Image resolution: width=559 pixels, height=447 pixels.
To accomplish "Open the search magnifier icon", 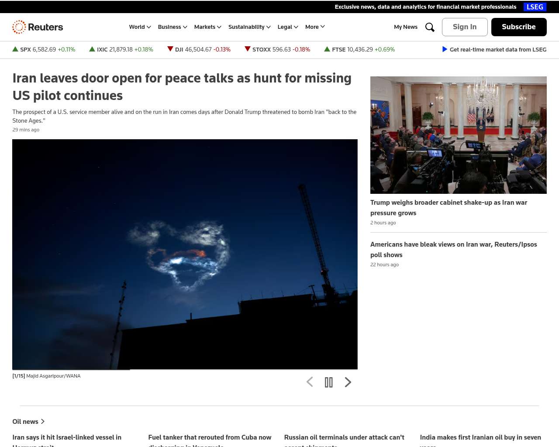I will coord(430,27).
